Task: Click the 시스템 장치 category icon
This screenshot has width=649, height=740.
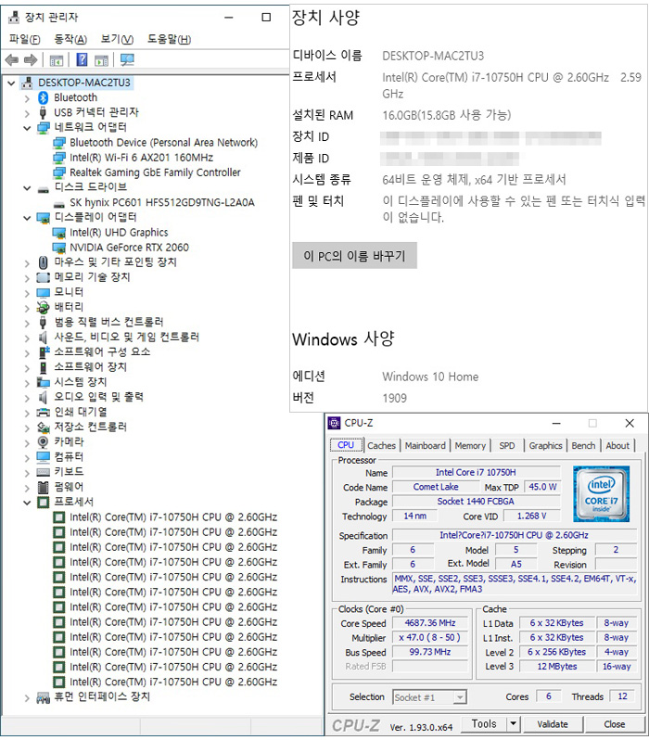Action: click(43, 382)
